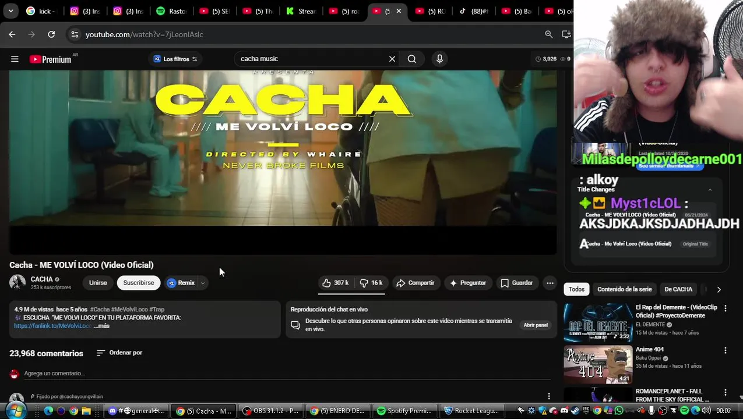Click 'Abrir panel' for chat replay
Viewport: 743px width, 419px height.
click(x=536, y=325)
